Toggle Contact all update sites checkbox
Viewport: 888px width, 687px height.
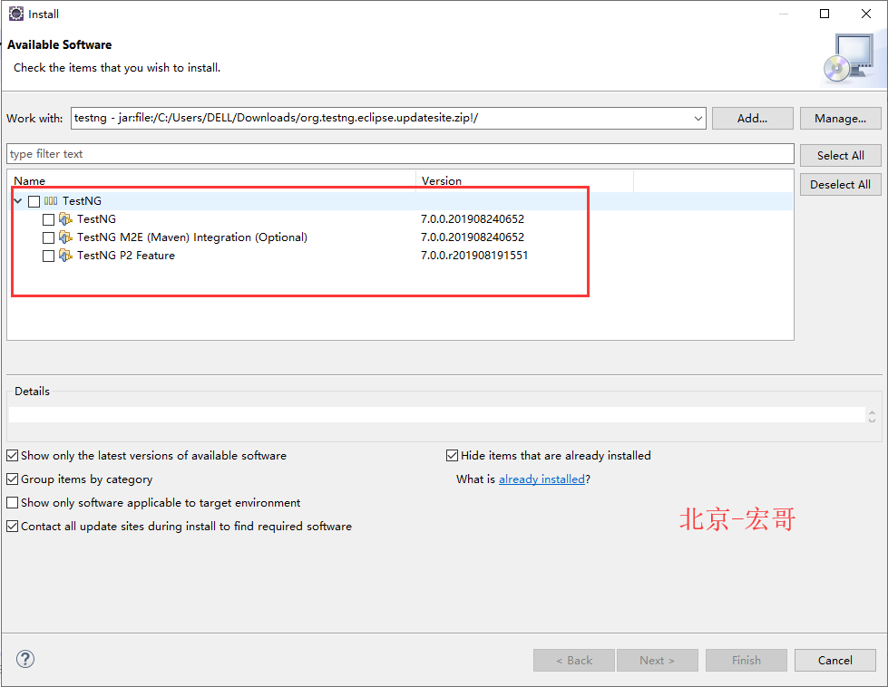13,527
